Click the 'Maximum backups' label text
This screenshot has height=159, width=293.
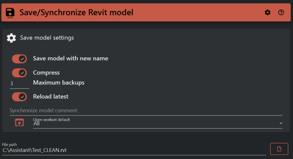pos(59,82)
